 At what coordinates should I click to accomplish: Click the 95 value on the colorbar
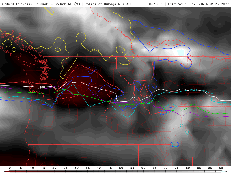(221, 168)
